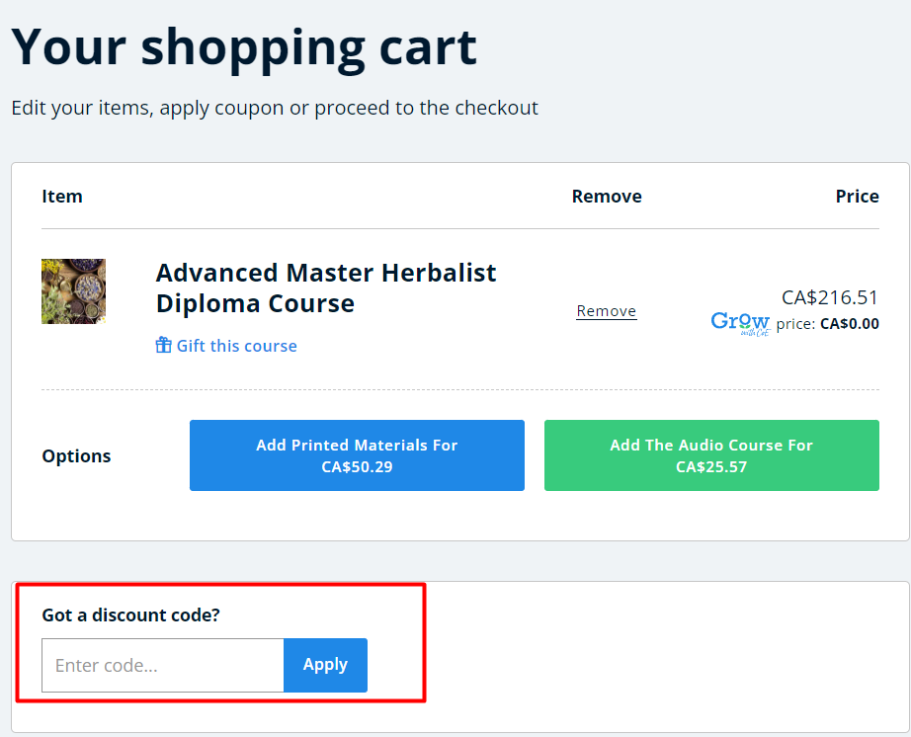Viewport: 911px width, 737px height.
Task: Click the Item column header
Action: (x=62, y=197)
